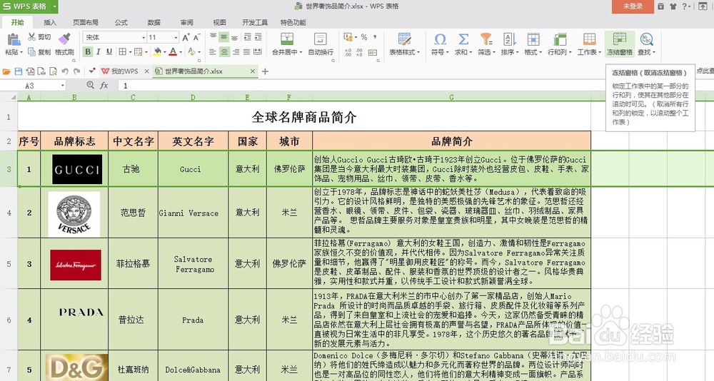Apply the comma thousands separator style

tap(375, 37)
